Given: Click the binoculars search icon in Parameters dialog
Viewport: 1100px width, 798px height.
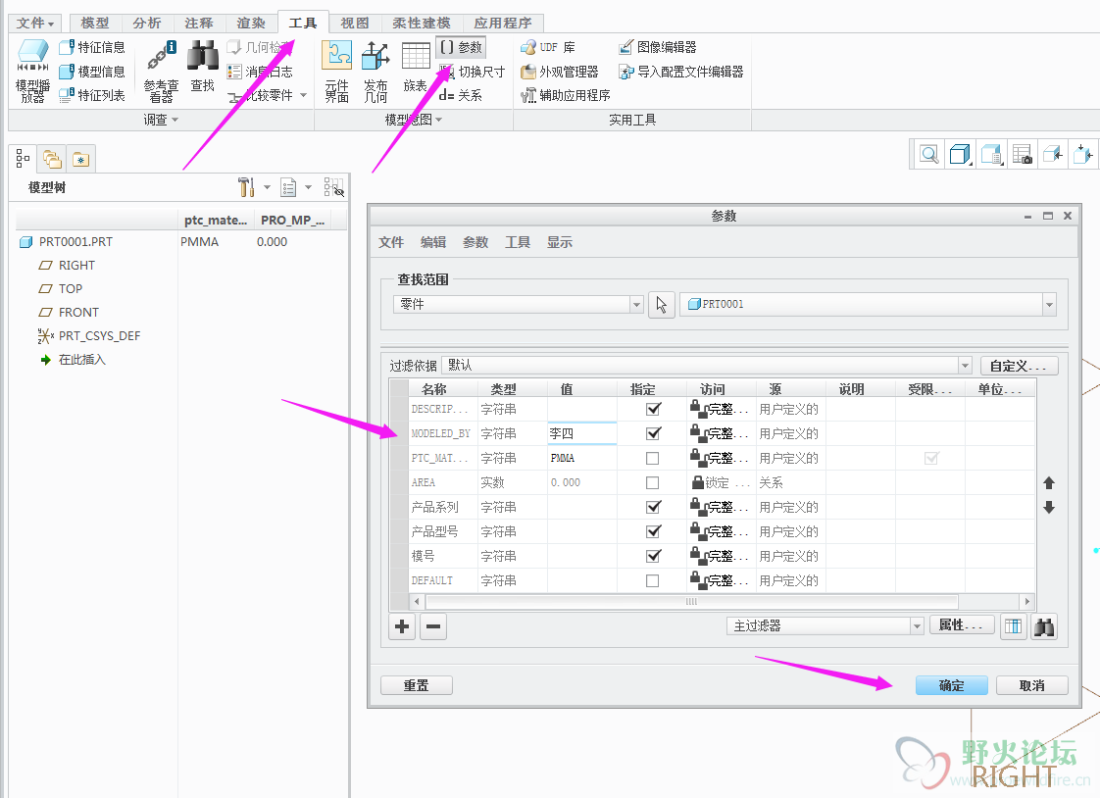Looking at the screenshot, I should (1044, 626).
